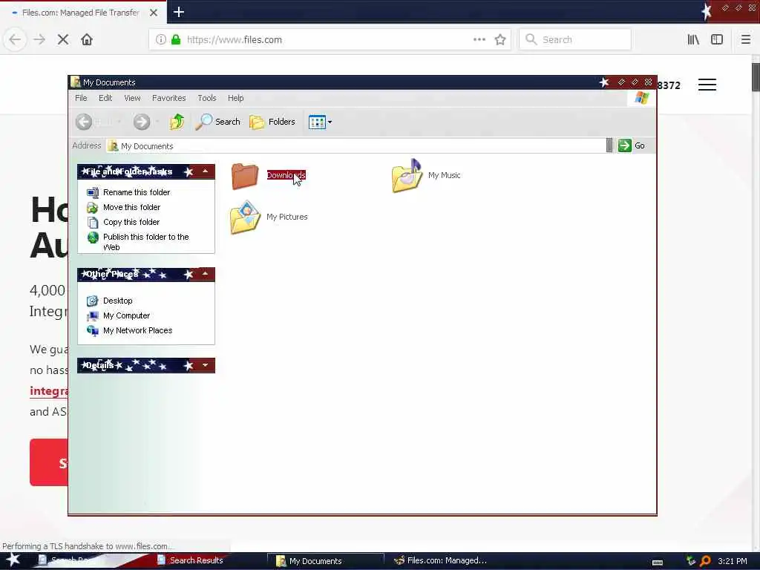Click the My Pictures folder label
The width and height of the screenshot is (760, 570).
pyautogui.click(x=287, y=217)
